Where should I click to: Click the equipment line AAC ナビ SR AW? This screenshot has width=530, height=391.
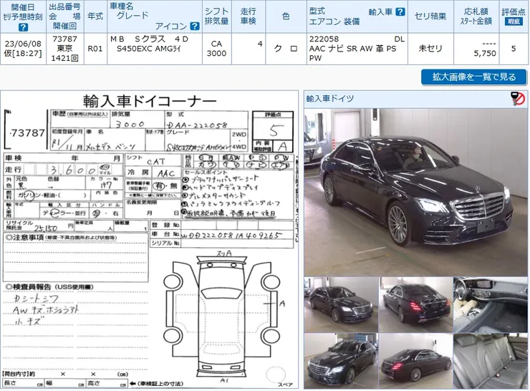tap(352, 49)
